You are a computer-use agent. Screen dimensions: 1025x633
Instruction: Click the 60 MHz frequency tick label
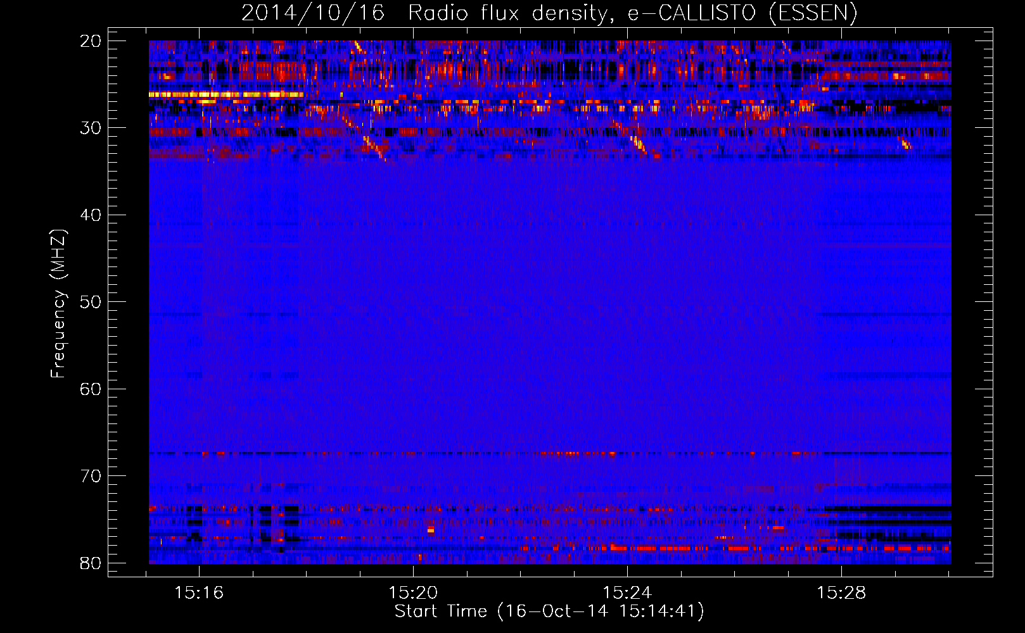point(91,389)
